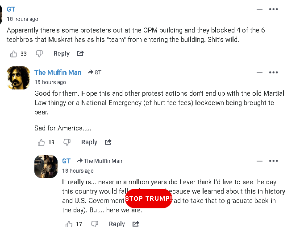Downvote GT's reply to The Muffin Man
Image resolution: width=304 pixels, height=227 pixels.
(95, 224)
